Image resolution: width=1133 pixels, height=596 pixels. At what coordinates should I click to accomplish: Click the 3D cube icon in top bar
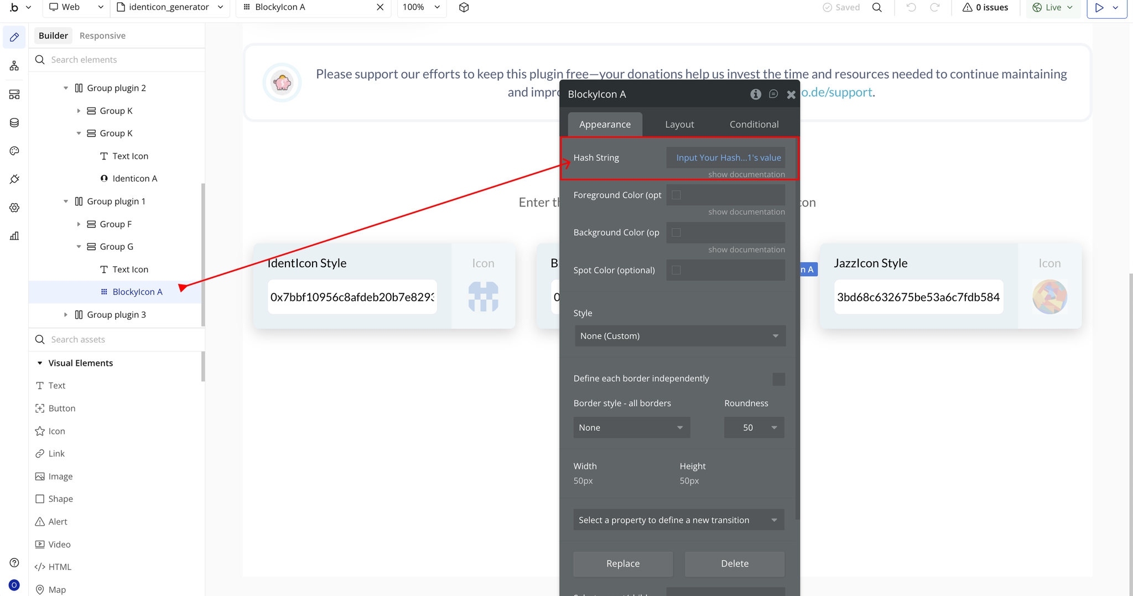[x=464, y=7]
